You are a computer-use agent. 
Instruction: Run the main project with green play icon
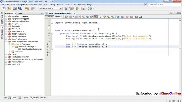[77, 8]
